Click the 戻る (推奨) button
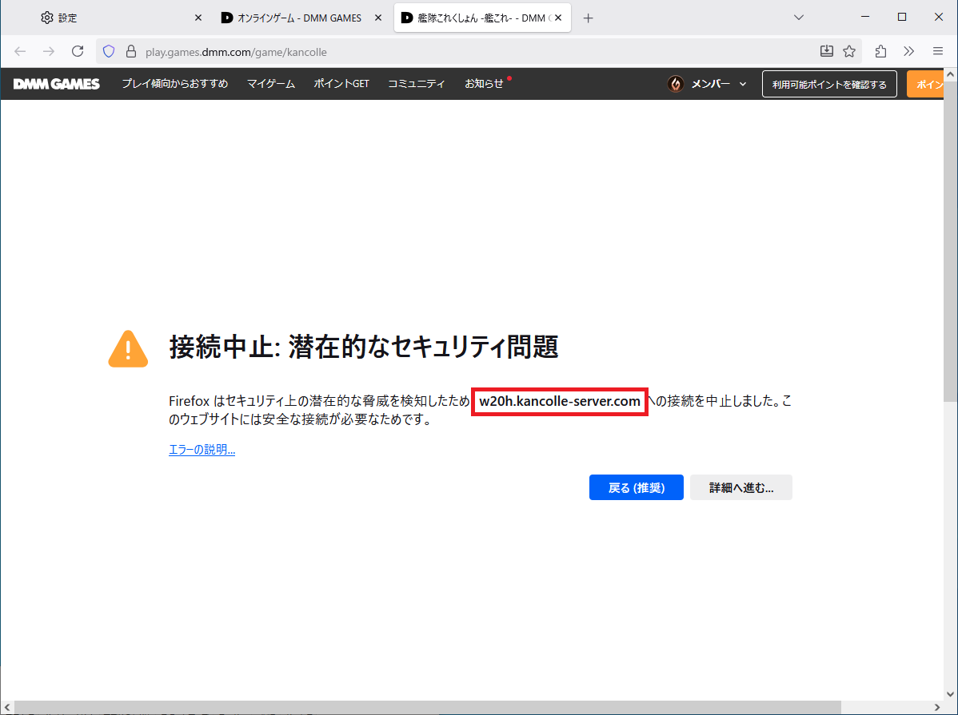The height and width of the screenshot is (715, 958). [636, 487]
